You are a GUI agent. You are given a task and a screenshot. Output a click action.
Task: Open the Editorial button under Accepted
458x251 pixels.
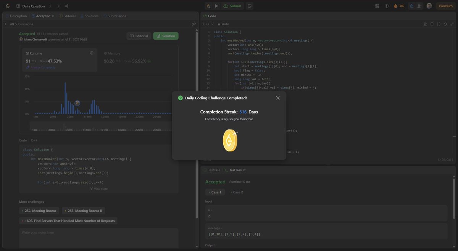(x=139, y=36)
